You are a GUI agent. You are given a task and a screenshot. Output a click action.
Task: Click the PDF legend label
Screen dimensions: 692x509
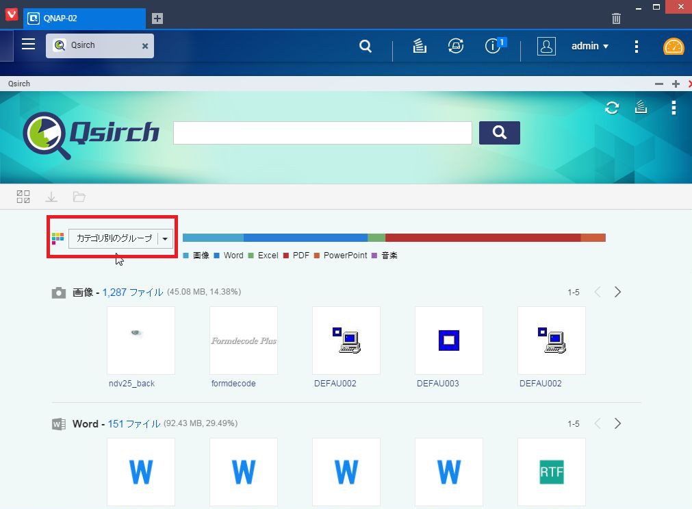click(301, 256)
